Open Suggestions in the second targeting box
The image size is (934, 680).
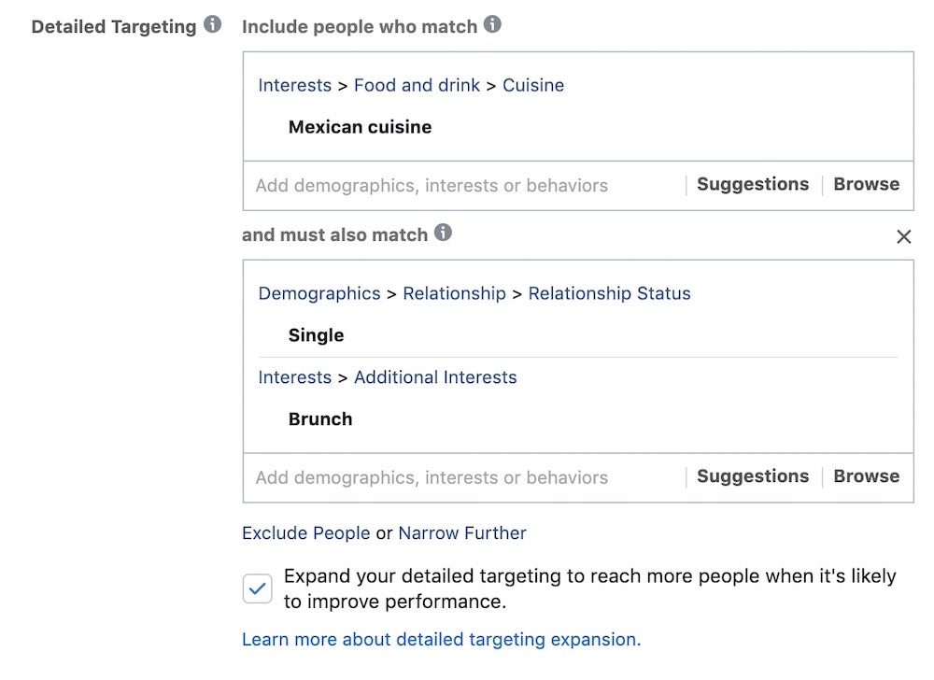(752, 476)
